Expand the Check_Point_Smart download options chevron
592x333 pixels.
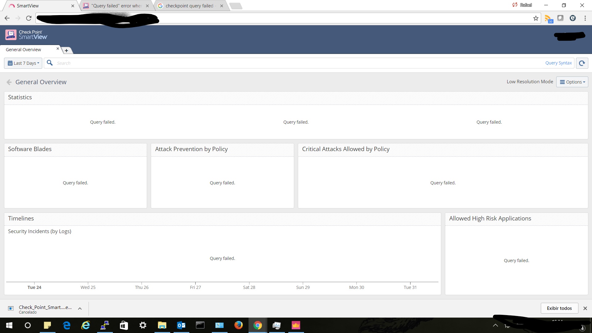point(80,308)
